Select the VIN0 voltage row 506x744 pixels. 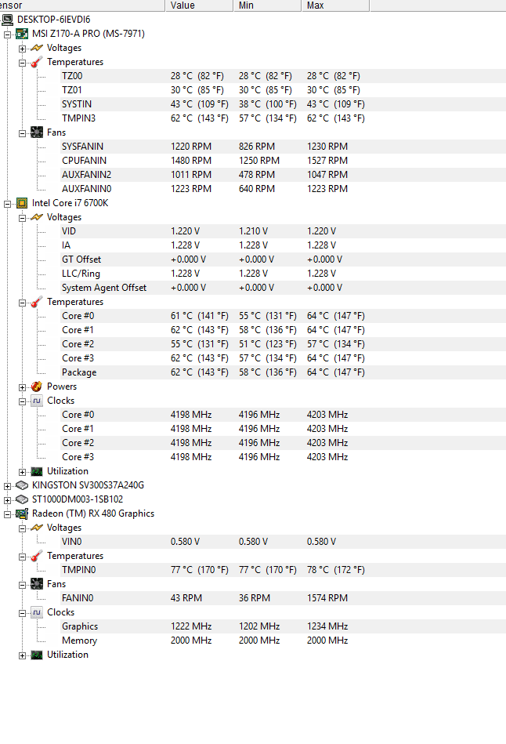[x=284, y=542]
